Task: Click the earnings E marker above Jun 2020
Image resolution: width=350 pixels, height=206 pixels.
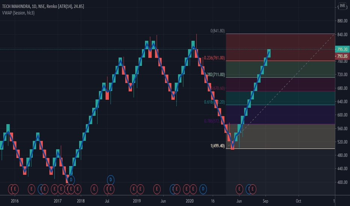Action: [239, 189]
